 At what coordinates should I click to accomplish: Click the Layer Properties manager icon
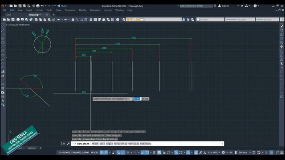tap(124, 20)
